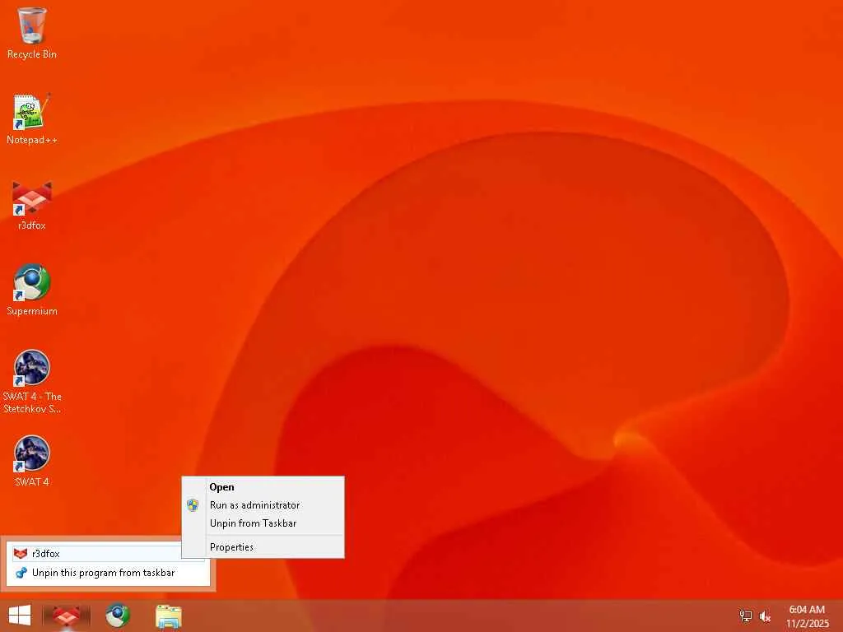Launch Supermium from the taskbar

118,616
